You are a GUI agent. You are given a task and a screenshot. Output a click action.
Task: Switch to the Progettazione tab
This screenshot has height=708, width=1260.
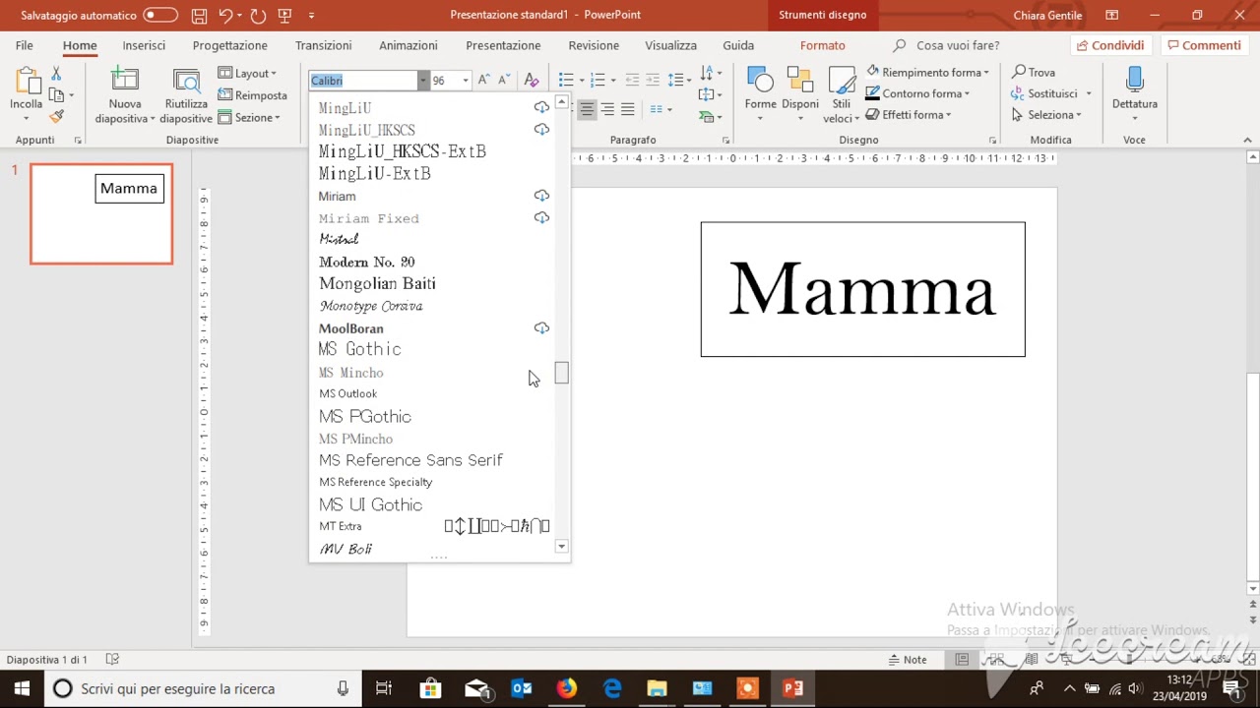point(229,45)
